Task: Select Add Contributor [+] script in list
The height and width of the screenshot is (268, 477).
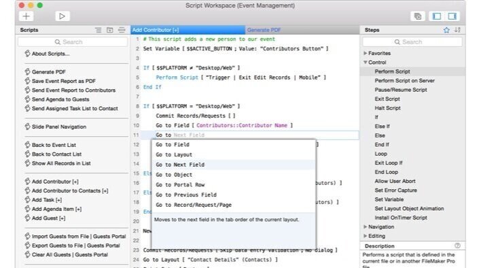Action: (x=52, y=182)
